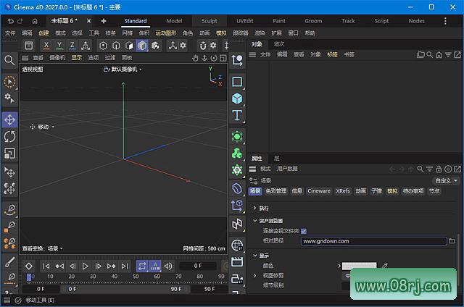
Task: Open the 移动 tool dropdown in viewport
Action: coord(42,127)
